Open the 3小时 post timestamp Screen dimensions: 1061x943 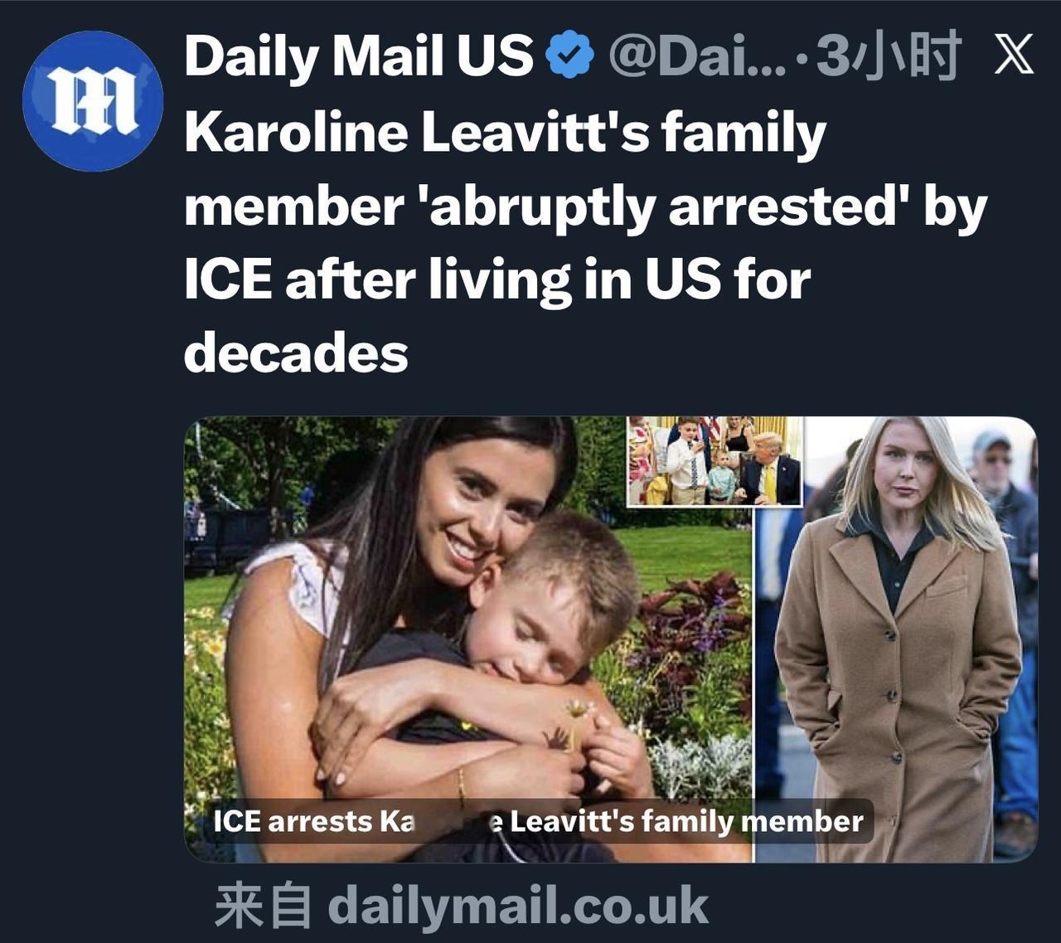point(888,56)
